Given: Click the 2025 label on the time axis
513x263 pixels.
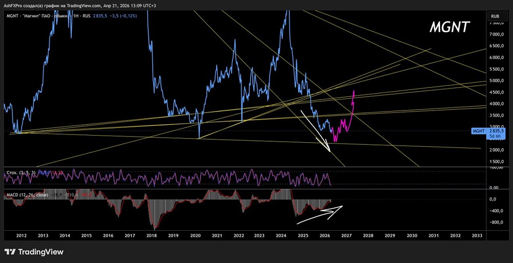Looking at the screenshot, I should pyautogui.click(x=303, y=235).
